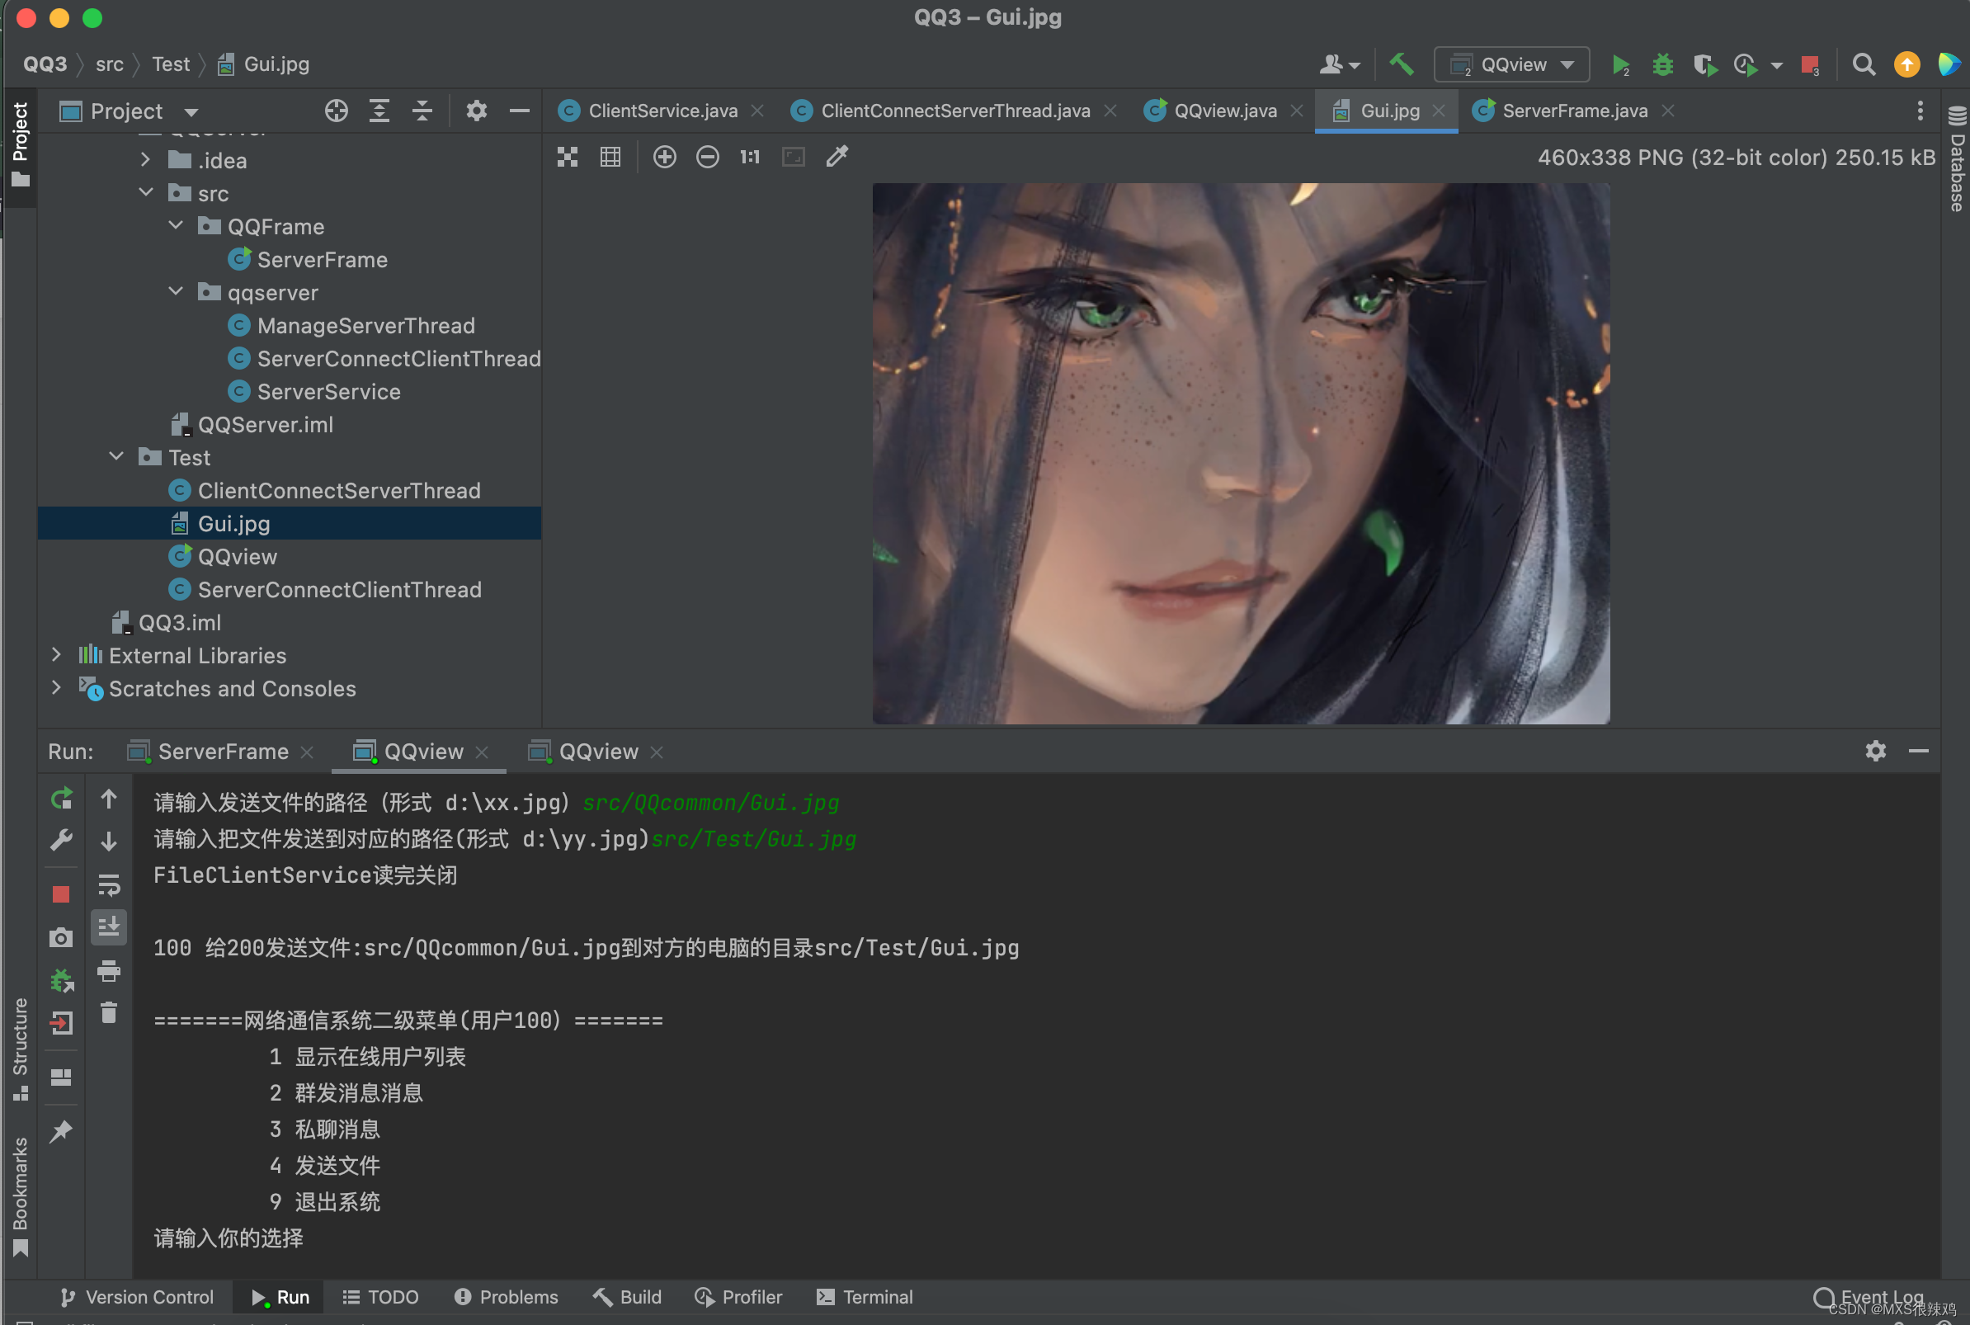Clear all console output with trash icon
The width and height of the screenshot is (1970, 1325).
coord(109,1012)
